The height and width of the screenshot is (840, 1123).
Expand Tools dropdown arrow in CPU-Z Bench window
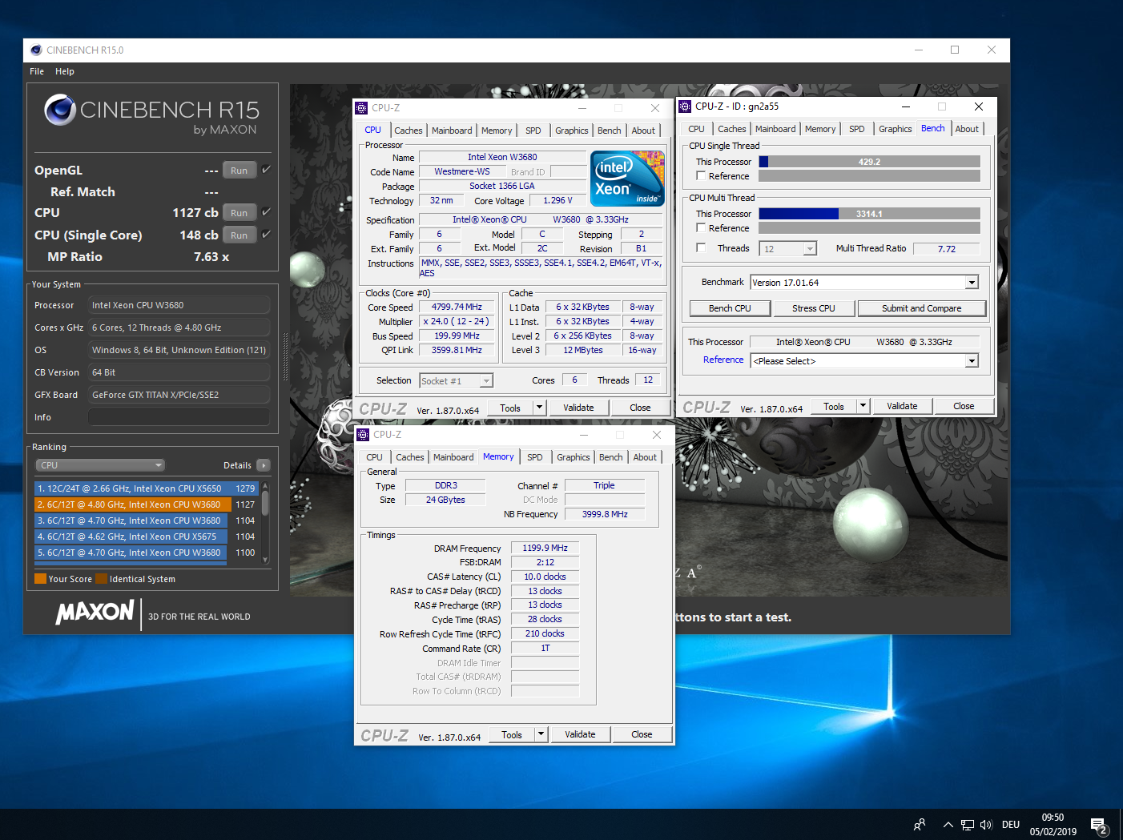(863, 406)
